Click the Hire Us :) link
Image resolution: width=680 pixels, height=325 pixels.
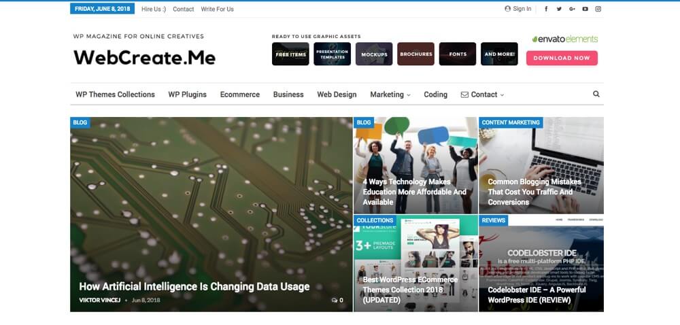click(154, 9)
